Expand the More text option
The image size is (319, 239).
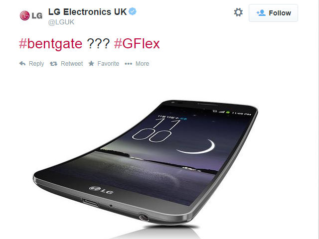[x=143, y=64]
